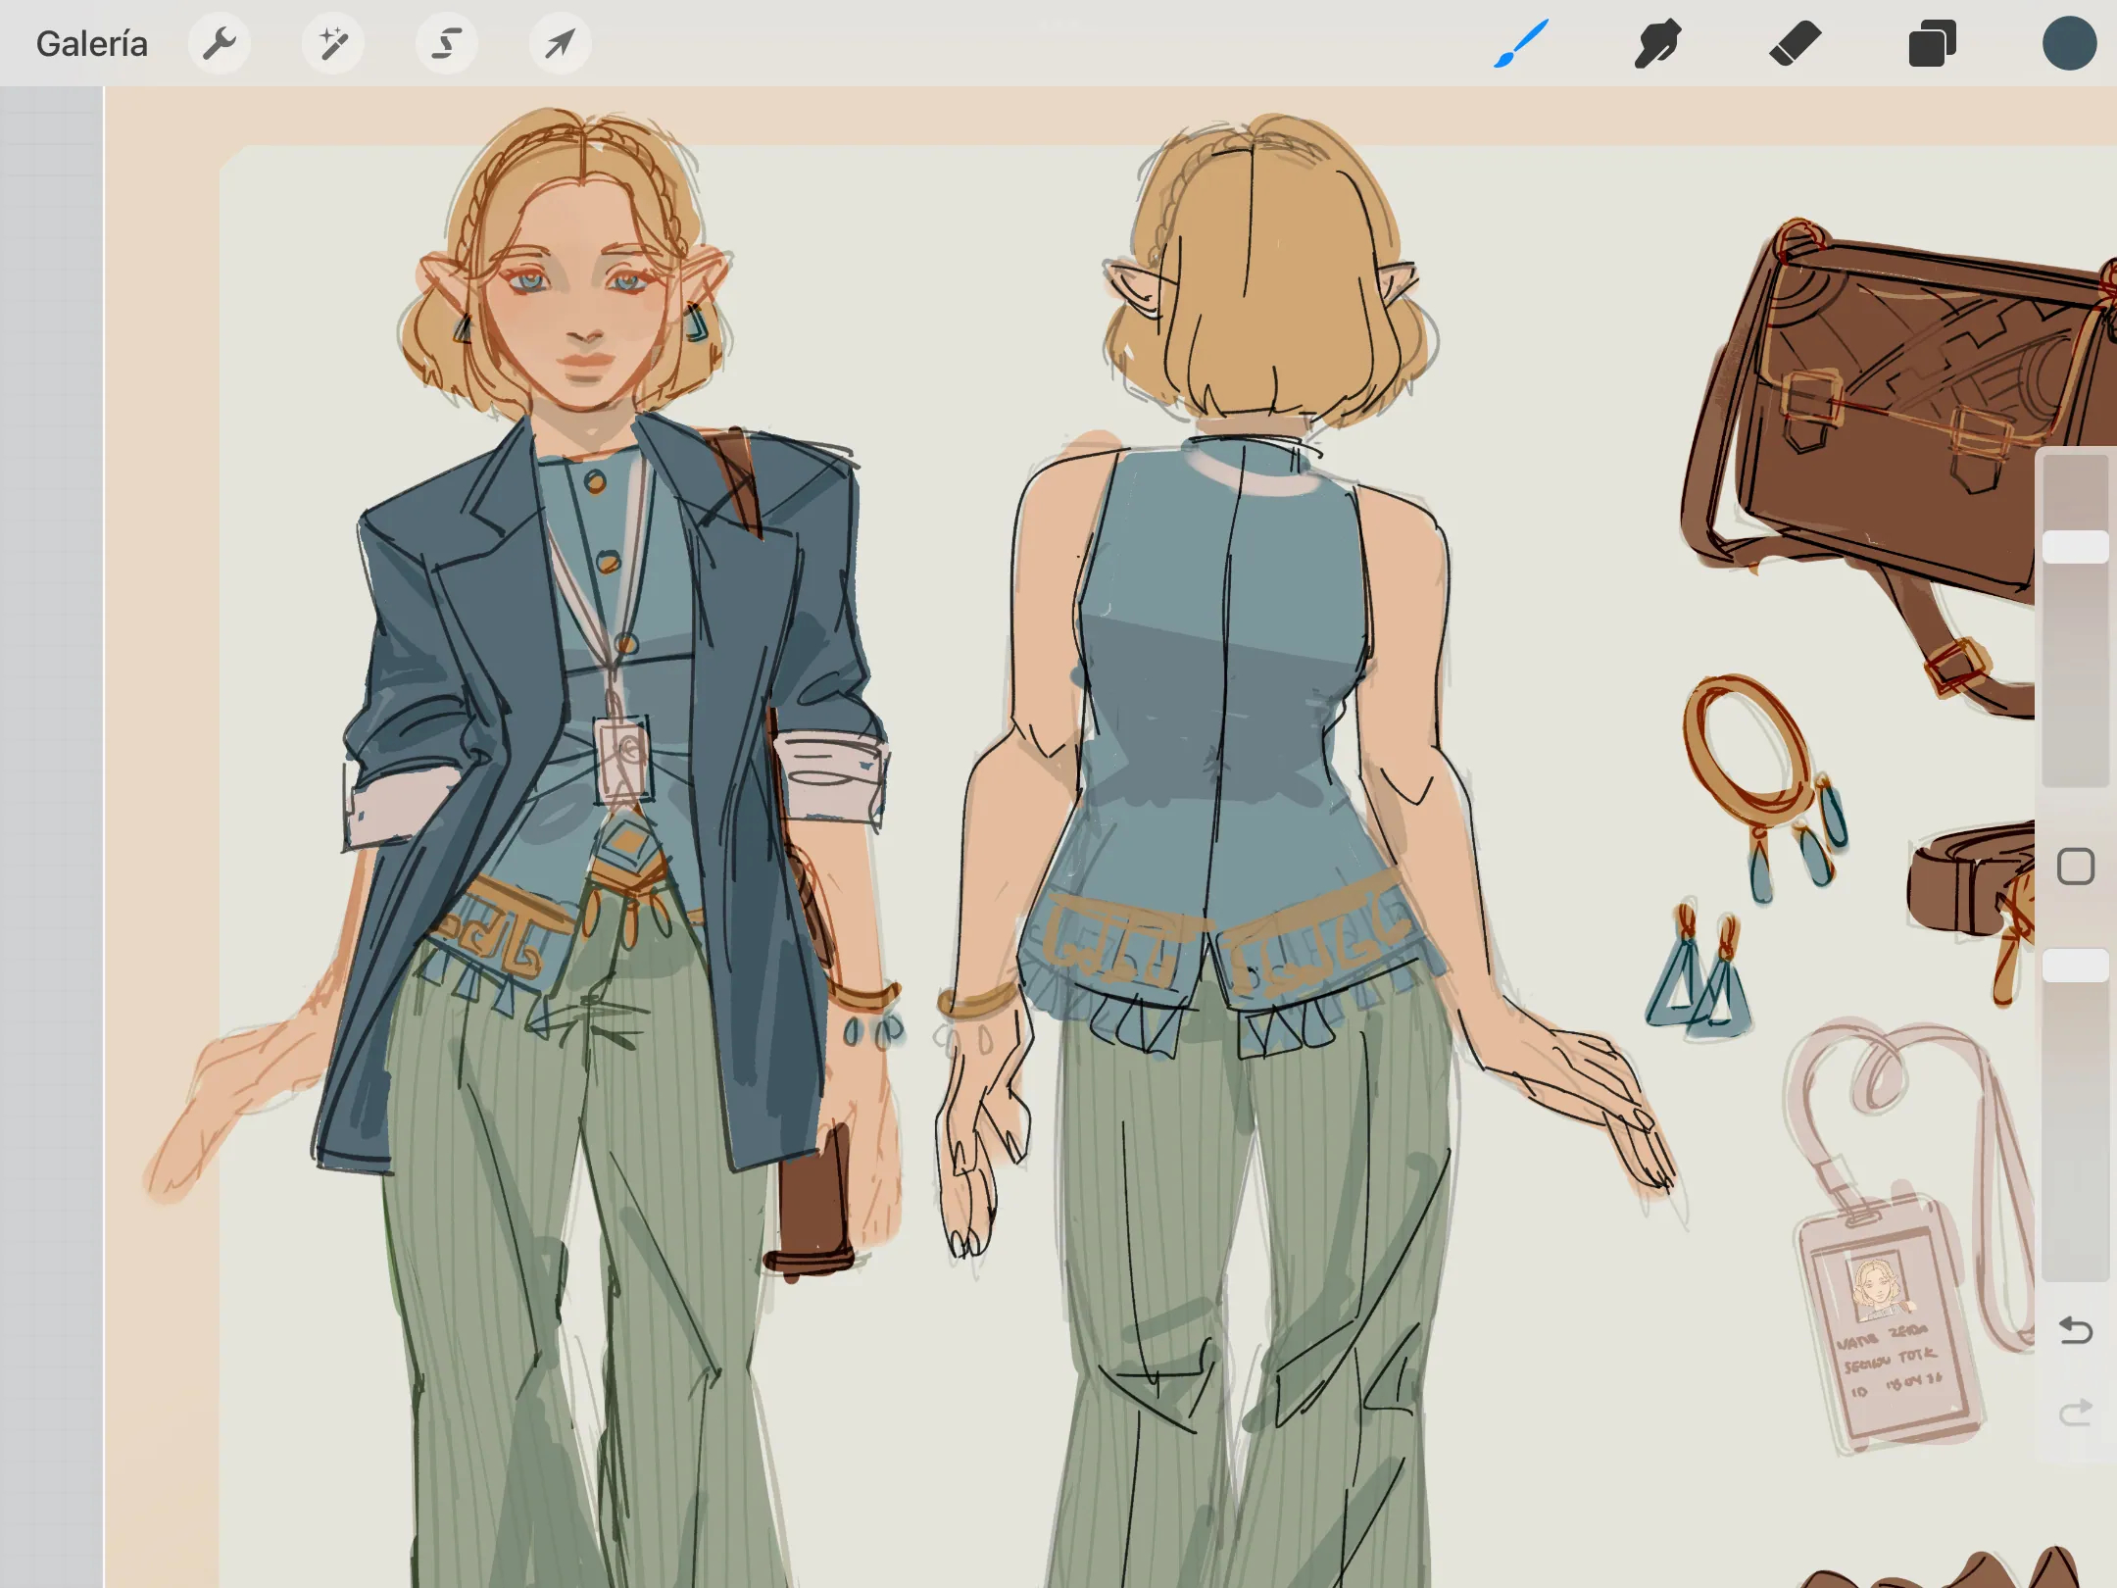
Task: Undo the last stroke
Action: click(2075, 1331)
